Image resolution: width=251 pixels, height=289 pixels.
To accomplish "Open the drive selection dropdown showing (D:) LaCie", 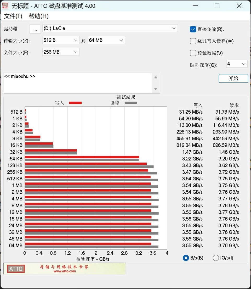I will click(174, 28).
